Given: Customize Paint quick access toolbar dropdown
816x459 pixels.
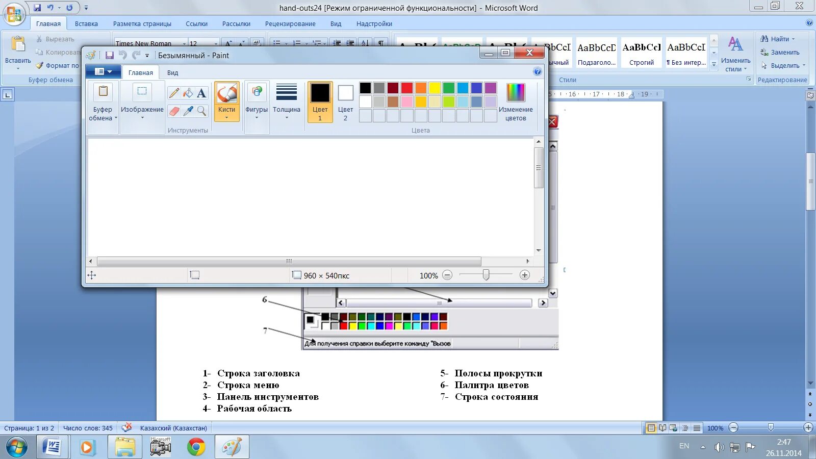Looking at the screenshot, I should [x=147, y=55].
